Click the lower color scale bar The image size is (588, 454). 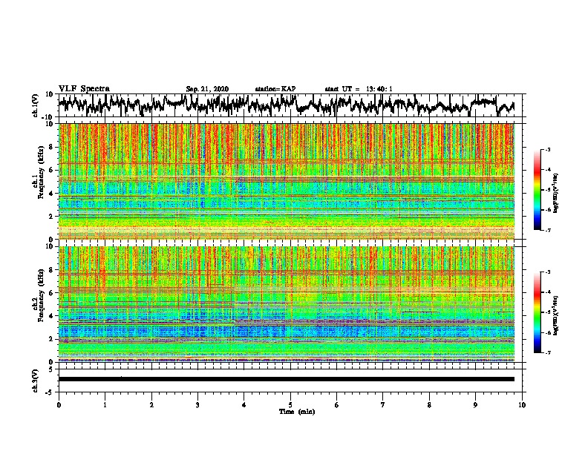pos(538,312)
